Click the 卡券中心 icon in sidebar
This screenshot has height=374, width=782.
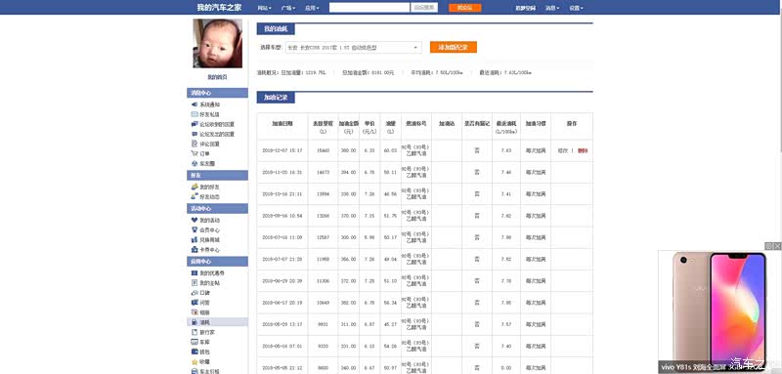195,250
